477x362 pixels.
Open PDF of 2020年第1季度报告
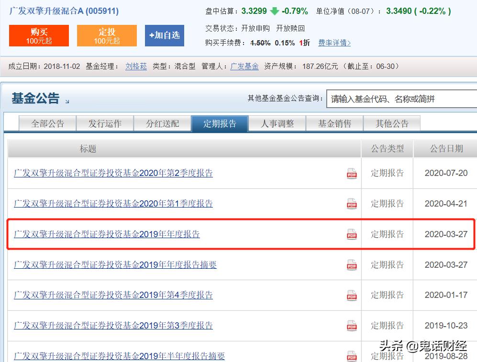tap(352, 204)
